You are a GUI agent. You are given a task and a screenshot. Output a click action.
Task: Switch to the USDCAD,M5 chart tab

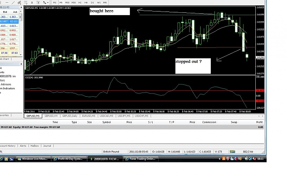click(107, 116)
